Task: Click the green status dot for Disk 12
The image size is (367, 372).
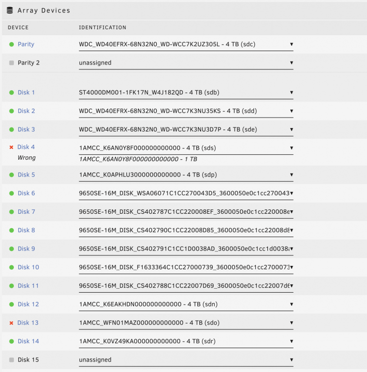Action: tap(11, 305)
